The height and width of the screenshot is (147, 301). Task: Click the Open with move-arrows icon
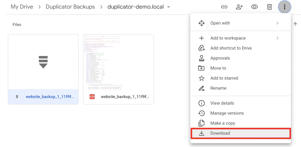pyautogui.click(x=201, y=23)
